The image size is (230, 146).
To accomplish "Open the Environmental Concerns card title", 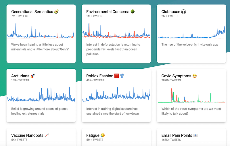I will click(108, 11).
